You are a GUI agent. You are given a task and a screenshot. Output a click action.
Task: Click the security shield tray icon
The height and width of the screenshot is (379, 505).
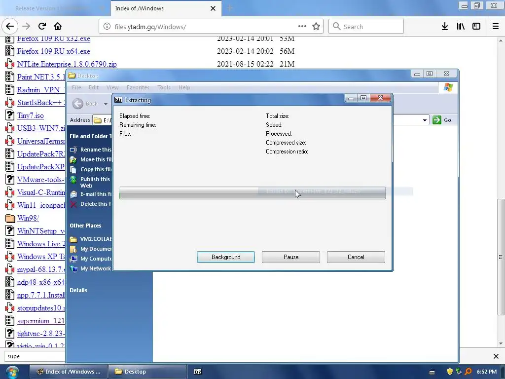point(450,372)
